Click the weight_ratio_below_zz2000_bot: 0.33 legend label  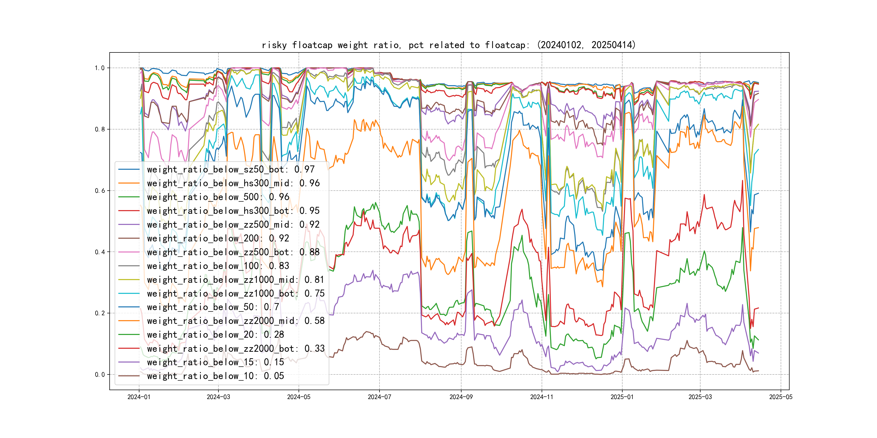tap(235, 349)
